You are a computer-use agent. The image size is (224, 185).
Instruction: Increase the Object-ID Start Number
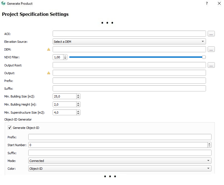coord(209,144)
